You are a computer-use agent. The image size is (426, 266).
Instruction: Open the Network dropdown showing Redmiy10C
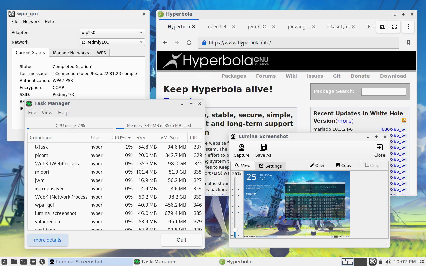click(112, 42)
